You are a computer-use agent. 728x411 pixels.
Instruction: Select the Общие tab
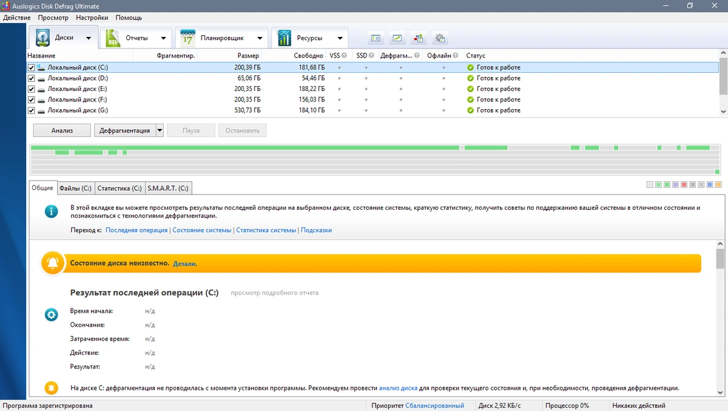(42, 188)
